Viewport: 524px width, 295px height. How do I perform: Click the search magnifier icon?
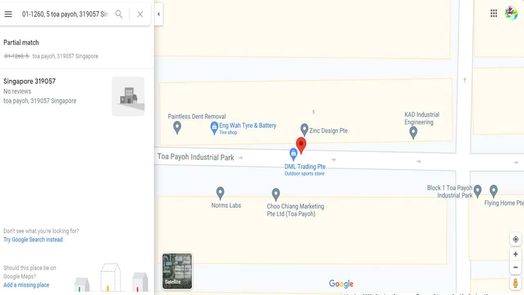click(119, 14)
